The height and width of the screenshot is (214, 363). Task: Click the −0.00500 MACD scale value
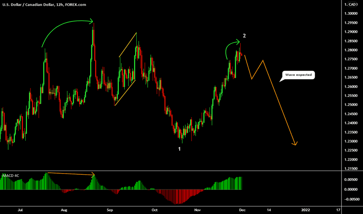(x=351, y=199)
